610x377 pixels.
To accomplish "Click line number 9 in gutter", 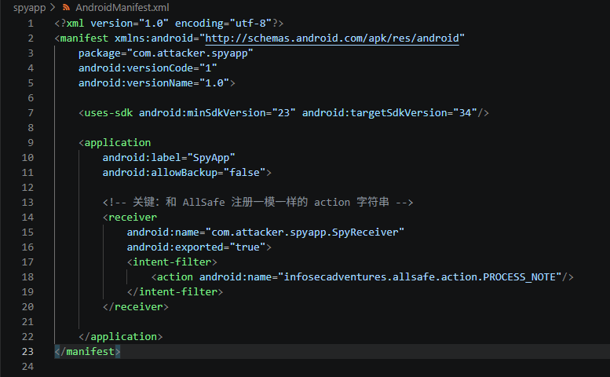I will point(31,143).
